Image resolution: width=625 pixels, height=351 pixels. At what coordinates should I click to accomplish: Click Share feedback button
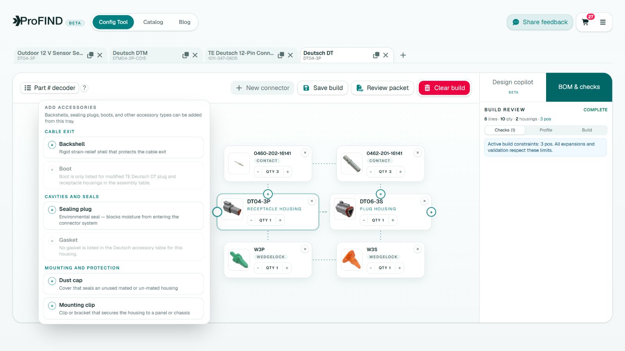click(540, 22)
